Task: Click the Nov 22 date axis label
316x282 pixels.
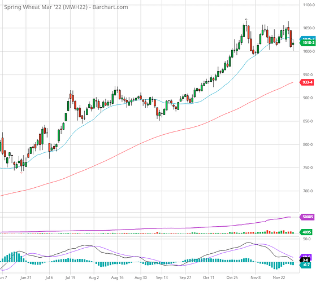Action: 279,277
